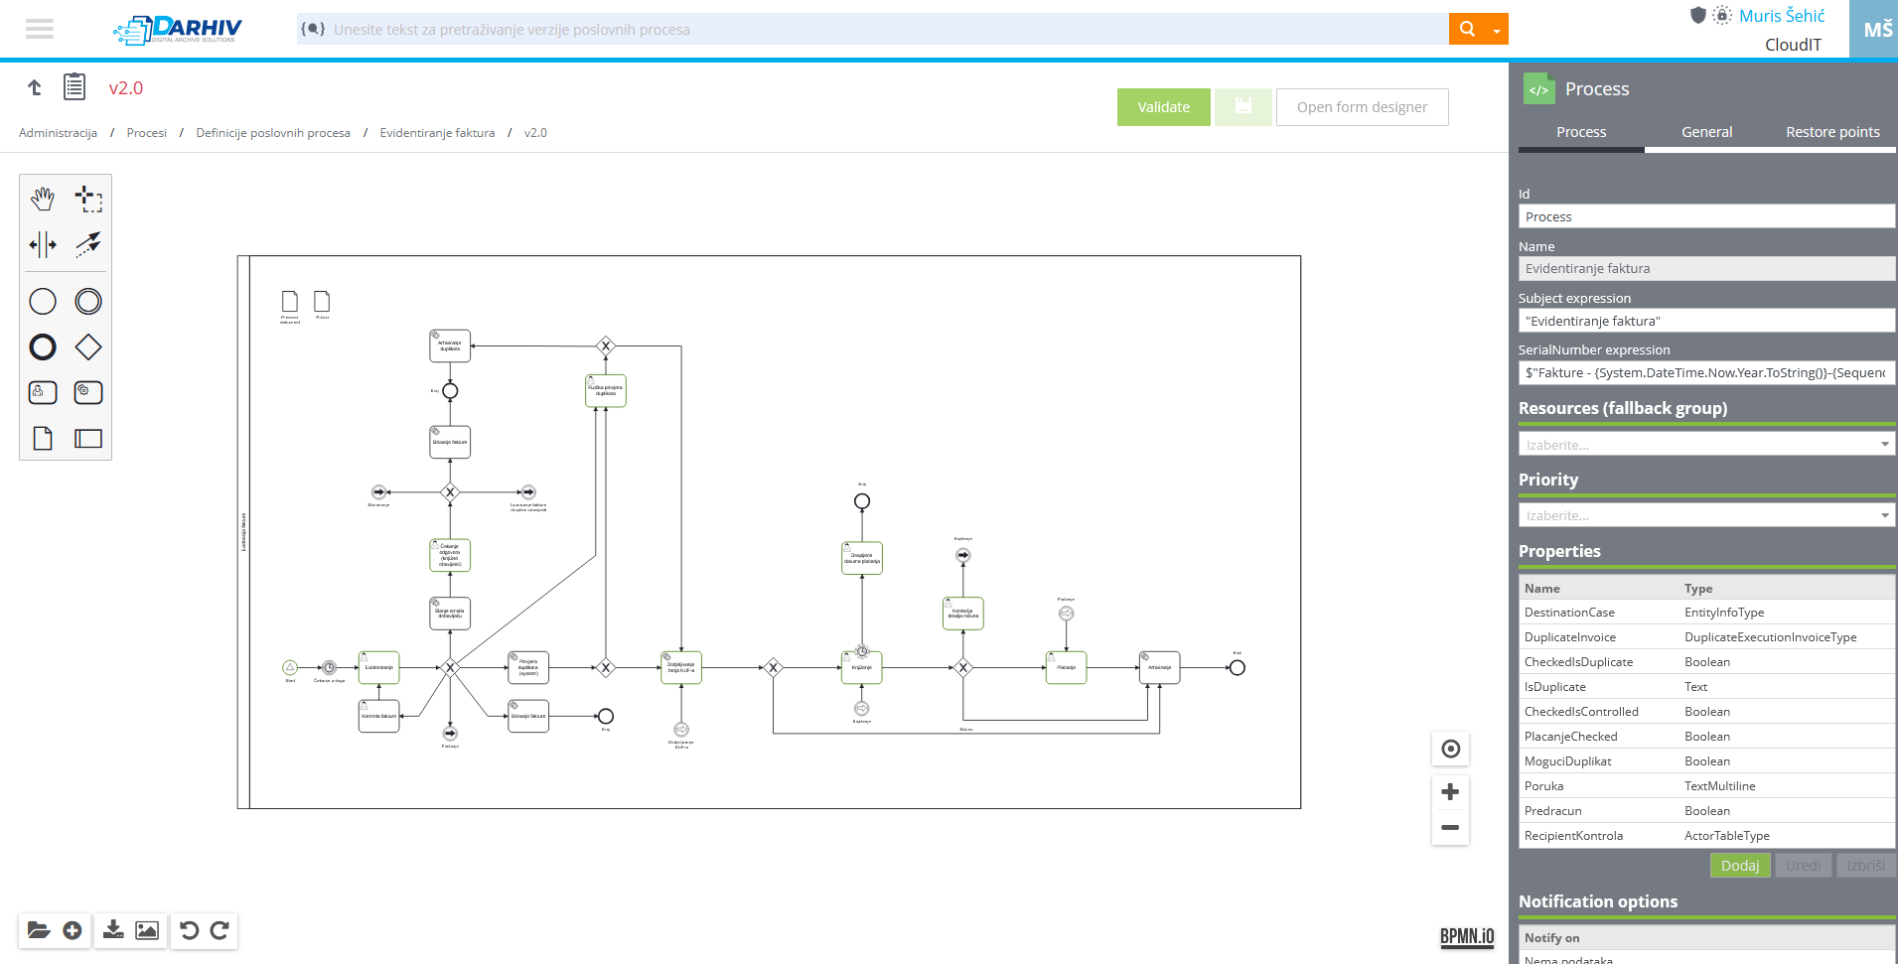Select the RecipientKontrola property row

click(1706, 836)
